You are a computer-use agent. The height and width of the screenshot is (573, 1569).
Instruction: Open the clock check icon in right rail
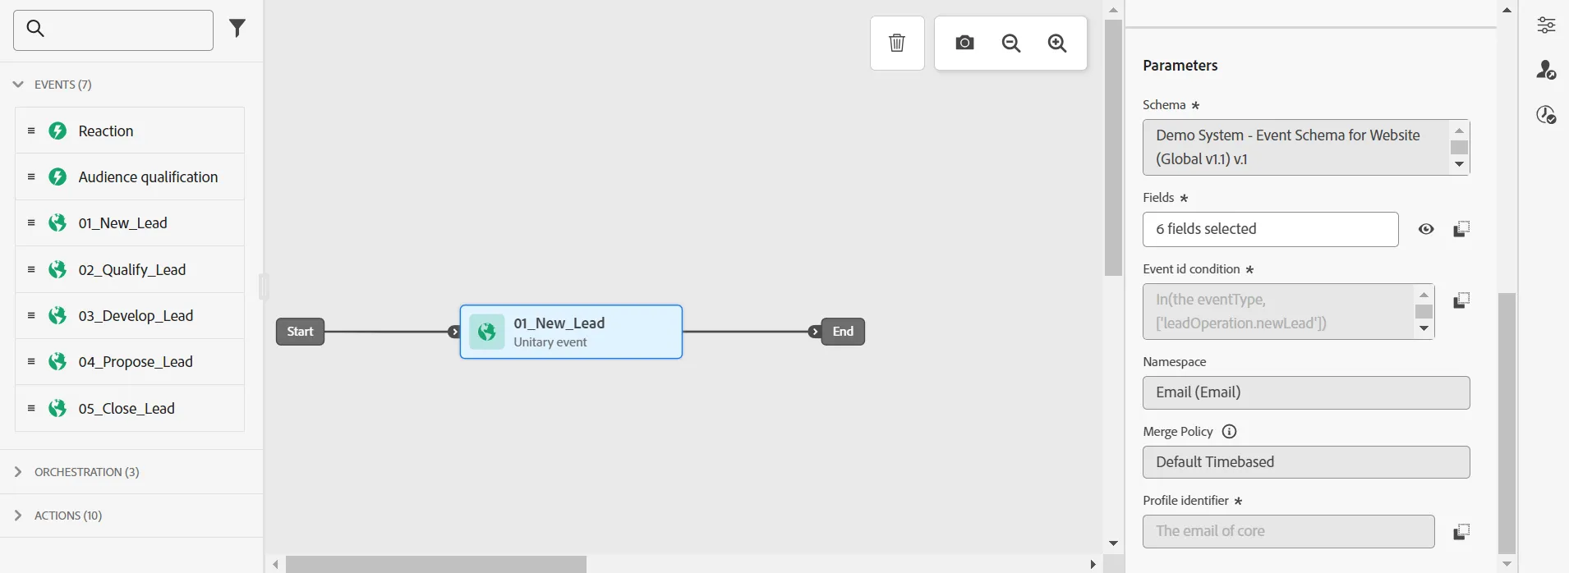(x=1546, y=115)
